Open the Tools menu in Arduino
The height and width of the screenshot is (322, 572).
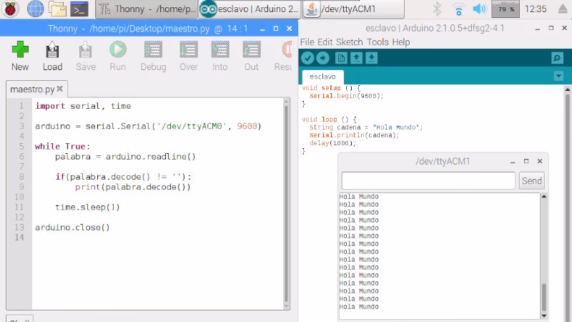click(378, 42)
